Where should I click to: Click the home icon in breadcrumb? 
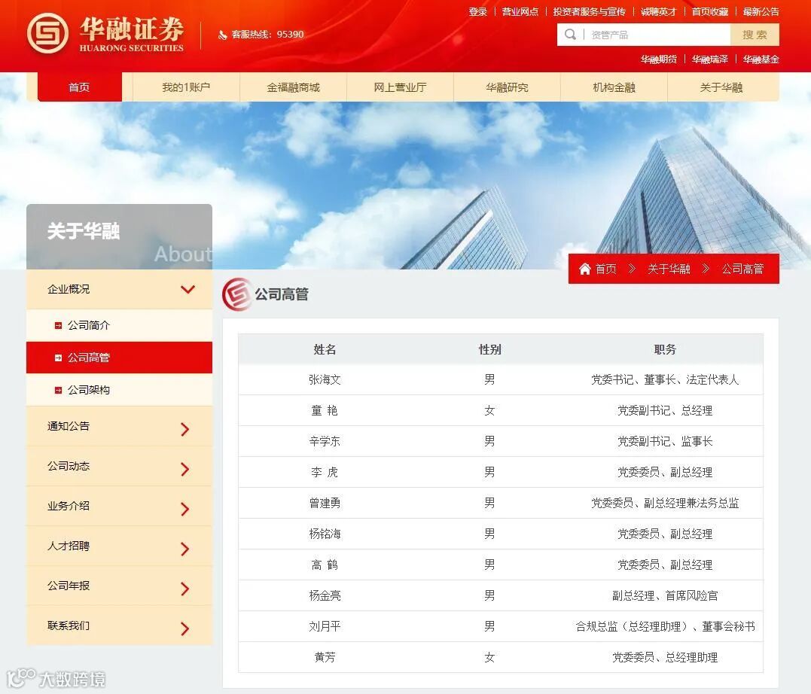coord(584,269)
